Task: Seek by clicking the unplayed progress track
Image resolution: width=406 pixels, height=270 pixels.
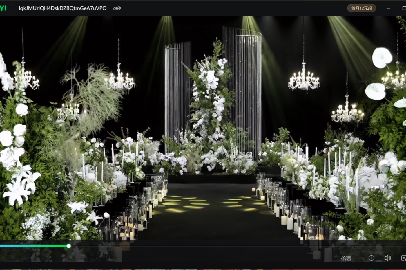Action: [238, 246]
